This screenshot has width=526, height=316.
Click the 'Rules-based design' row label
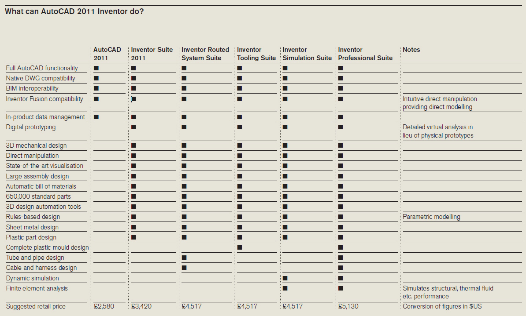point(33,217)
